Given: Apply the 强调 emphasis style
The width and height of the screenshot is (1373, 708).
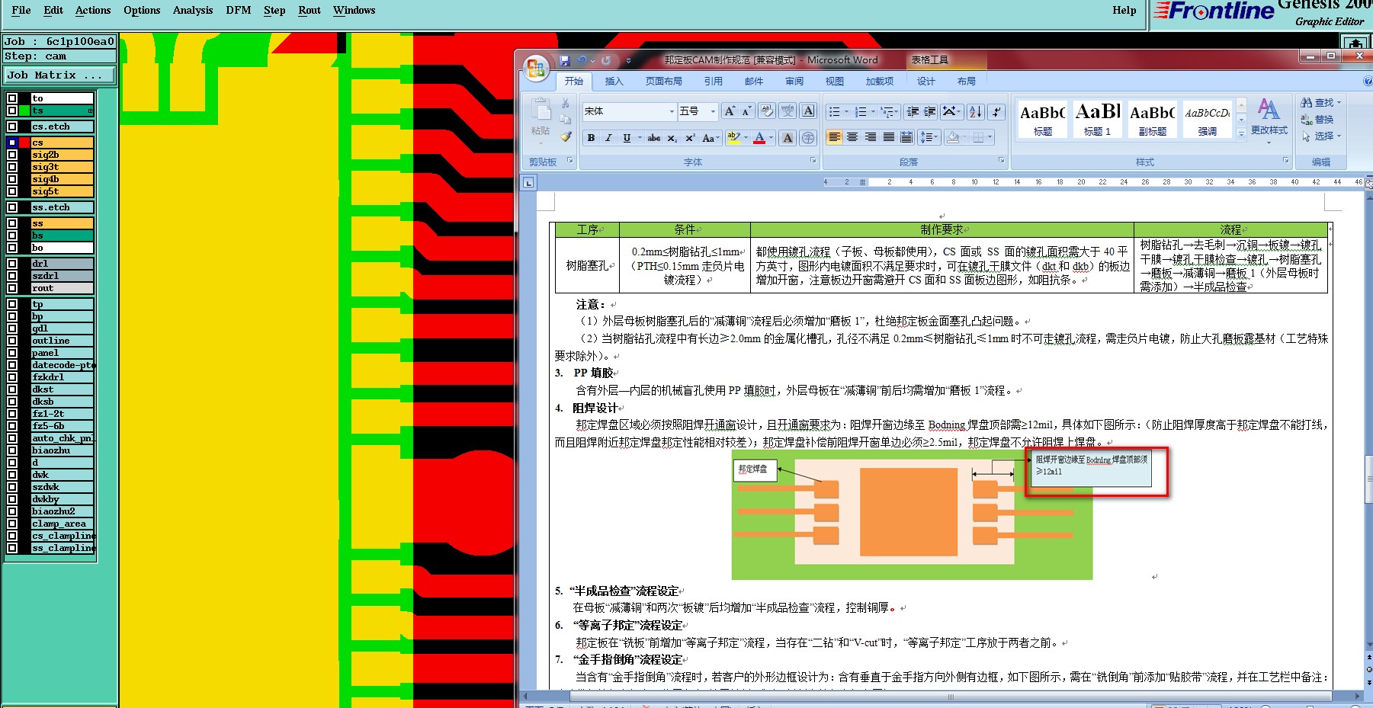Looking at the screenshot, I should [x=1208, y=120].
